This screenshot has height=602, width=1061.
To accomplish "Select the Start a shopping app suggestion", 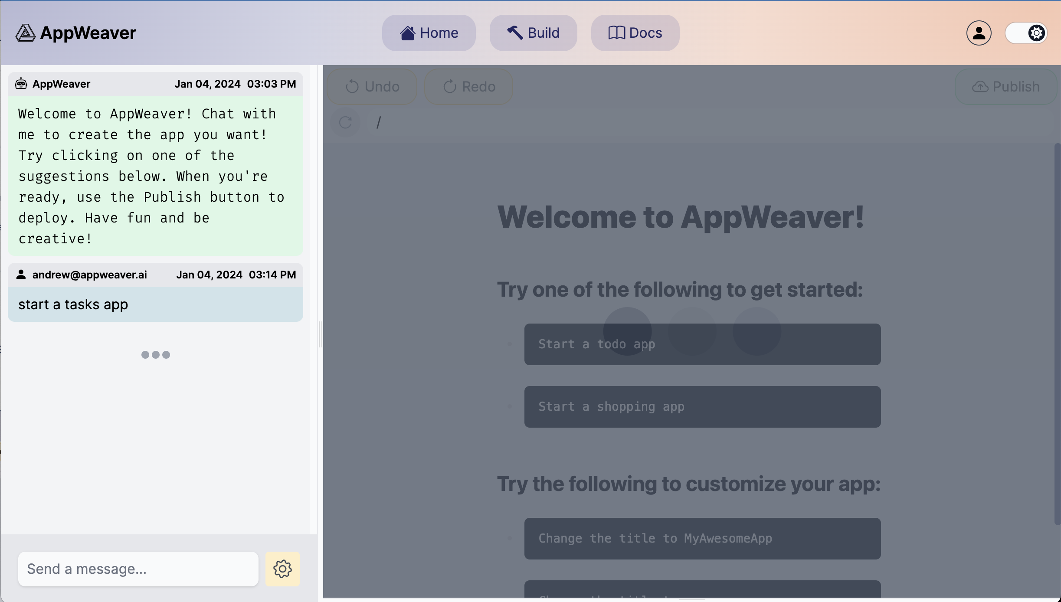I will pyautogui.click(x=702, y=407).
